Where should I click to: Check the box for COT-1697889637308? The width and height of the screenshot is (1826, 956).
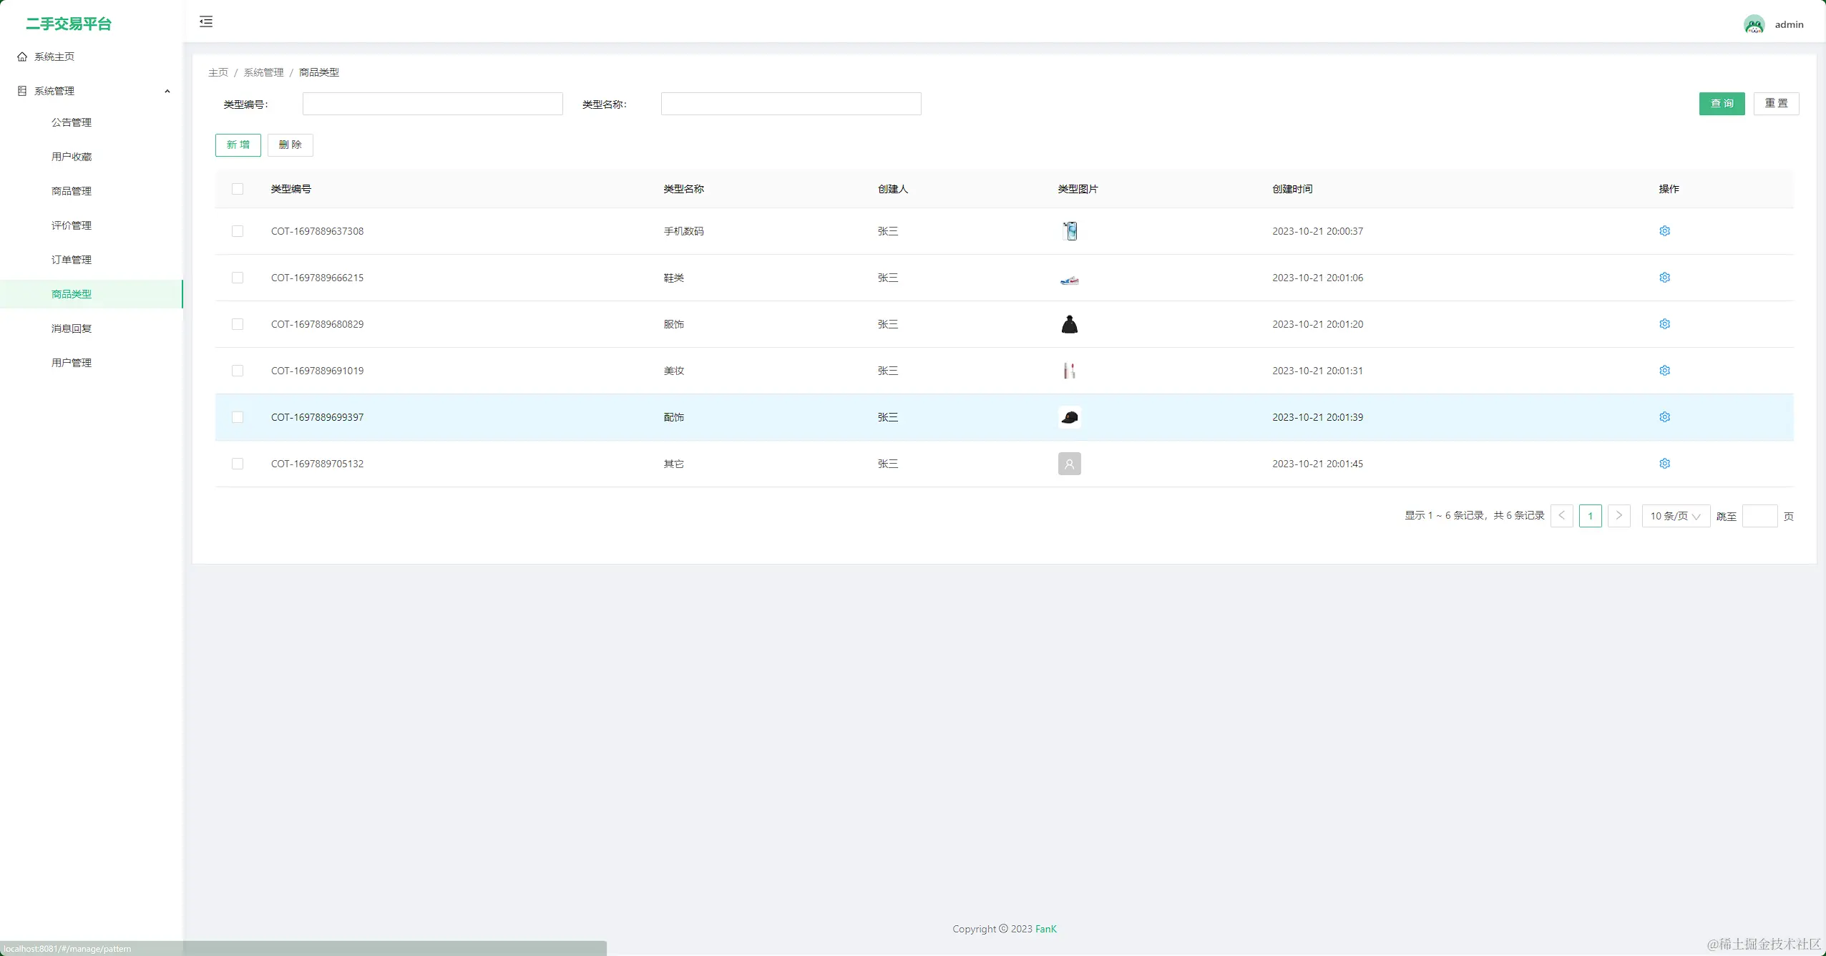(x=238, y=231)
